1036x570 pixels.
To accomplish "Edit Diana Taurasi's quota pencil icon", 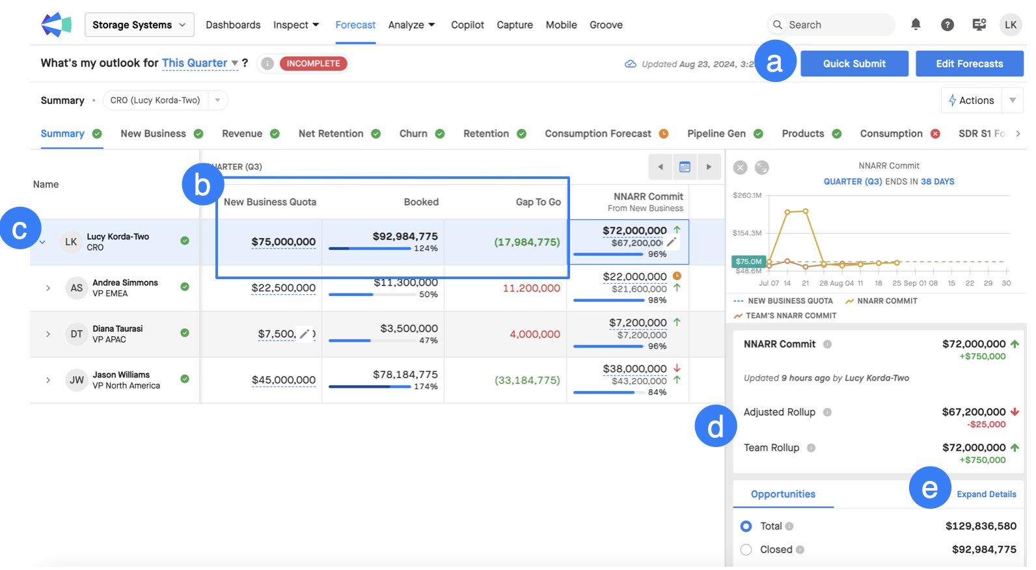I will (x=304, y=334).
